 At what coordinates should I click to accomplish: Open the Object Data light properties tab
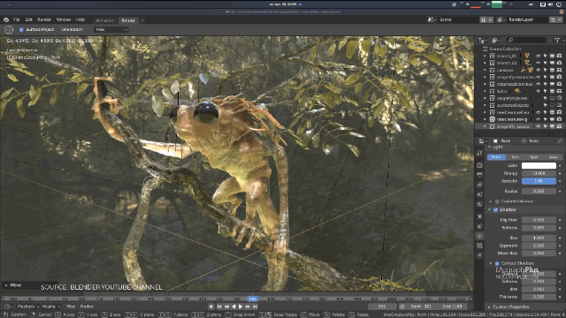point(479,236)
